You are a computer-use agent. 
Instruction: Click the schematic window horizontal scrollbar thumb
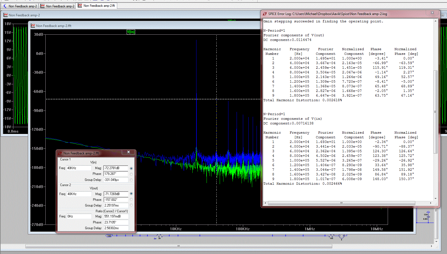[179, 246]
